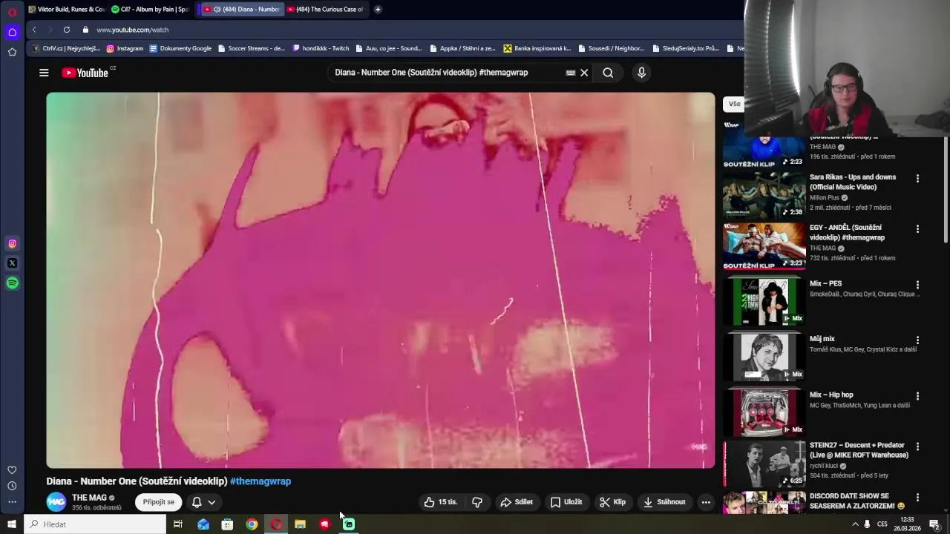Open Mix – Hip hop title
The image size is (950, 534).
tap(831, 395)
